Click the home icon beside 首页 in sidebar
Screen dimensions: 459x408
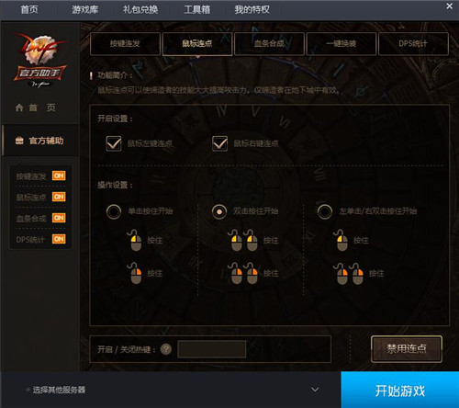click(19, 108)
